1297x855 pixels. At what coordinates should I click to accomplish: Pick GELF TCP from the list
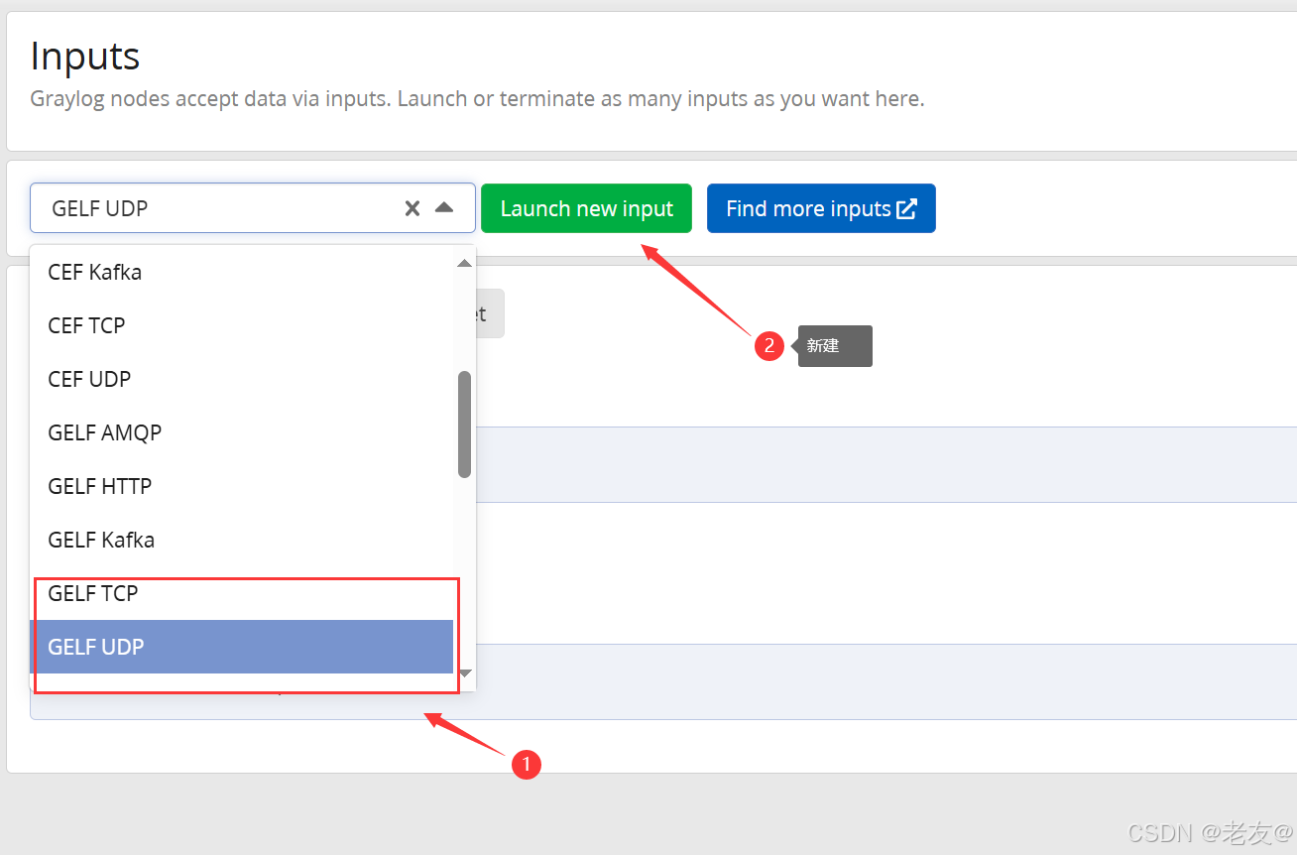tap(242, 593)
